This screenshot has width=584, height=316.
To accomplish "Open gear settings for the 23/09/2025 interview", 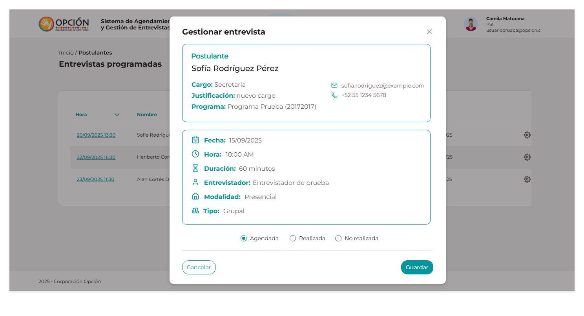I will pos(527,179).
